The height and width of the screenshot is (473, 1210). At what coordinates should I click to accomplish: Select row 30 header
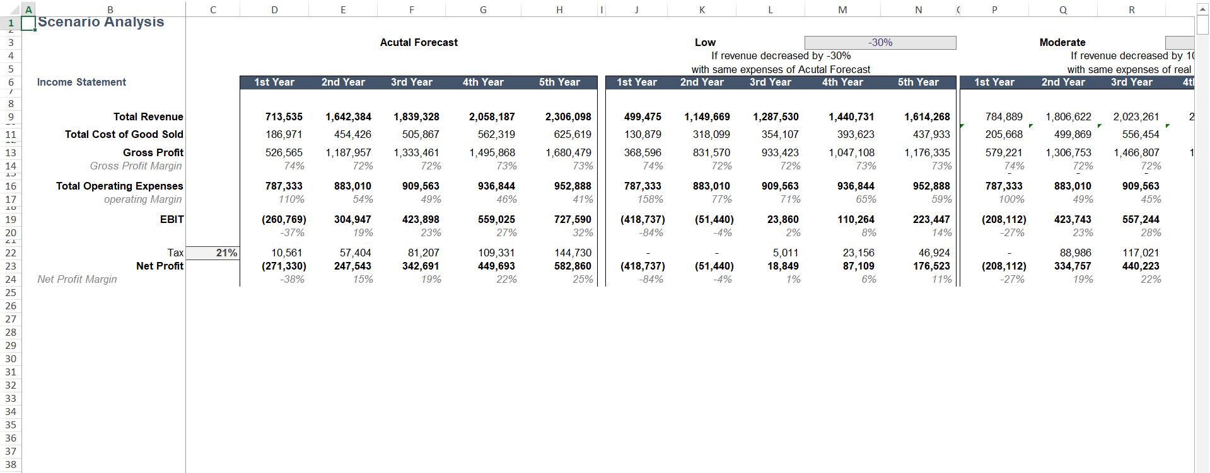click(x=11, y=358)
